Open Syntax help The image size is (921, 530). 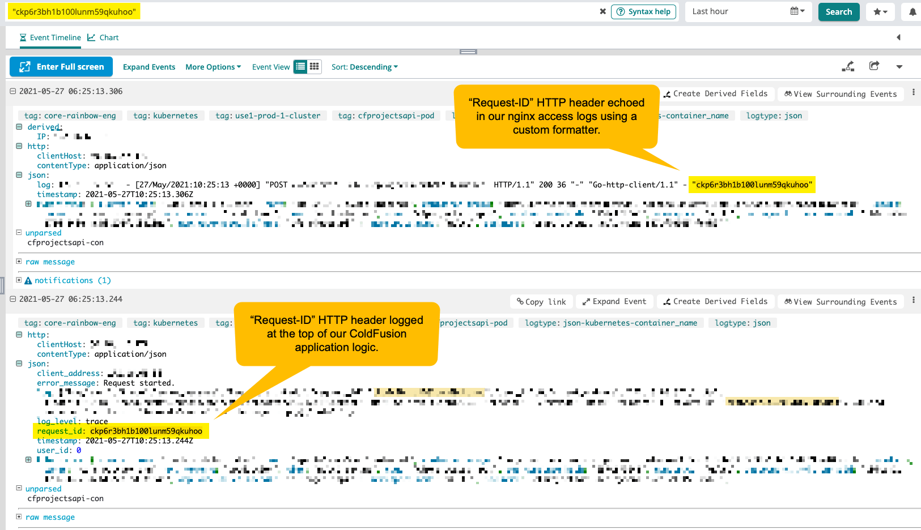point(643,11)
